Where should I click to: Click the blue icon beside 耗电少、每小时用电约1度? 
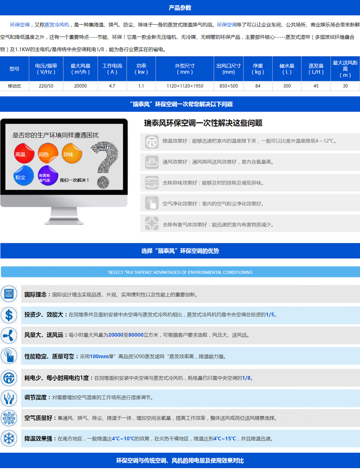(9, 378)
